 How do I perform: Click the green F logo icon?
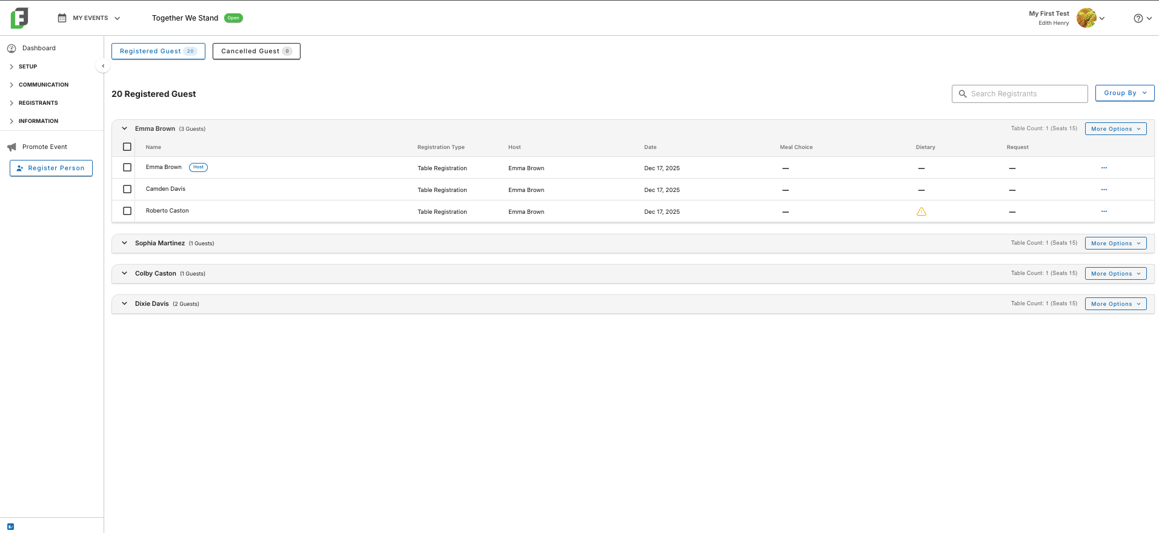(x=19, y=18)
